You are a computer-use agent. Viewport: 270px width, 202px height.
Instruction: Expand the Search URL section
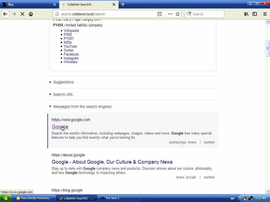coord(61,94)
